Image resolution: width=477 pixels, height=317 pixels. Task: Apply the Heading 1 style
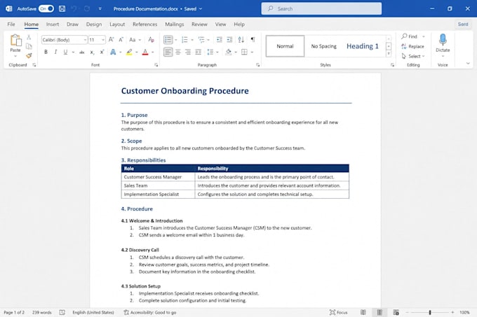click(x=363, y=46)
